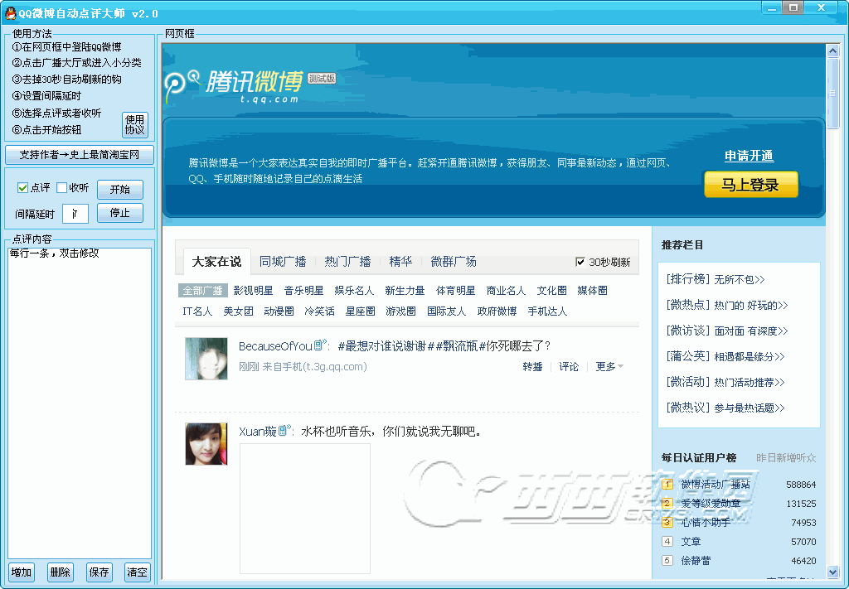
Task: Click 支持作者→史上最简淘宝网 button
Action: tap(80, 155)
